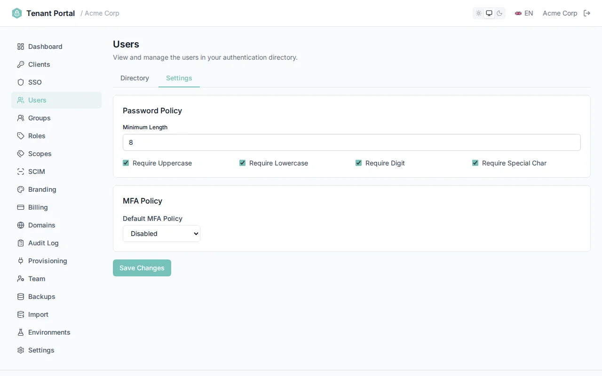Go to Audit Log page
The width and height of the screenshot is (602, 376).
(x=56, y=243)
